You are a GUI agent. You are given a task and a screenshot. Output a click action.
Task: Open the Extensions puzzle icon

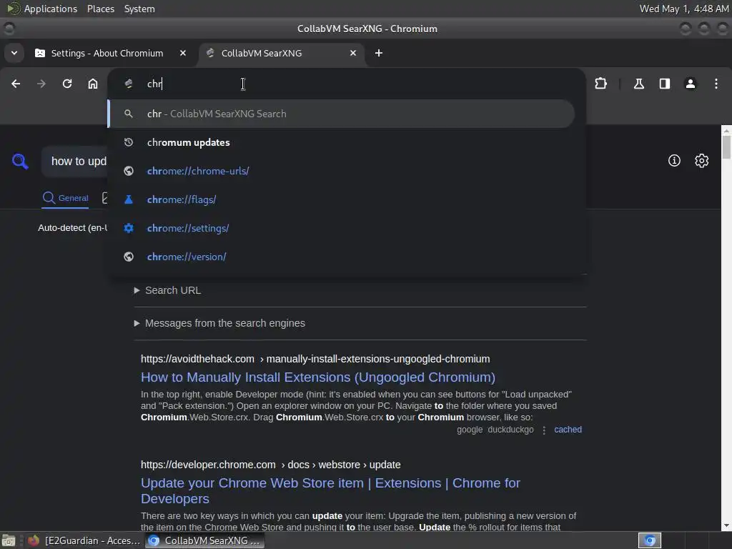pyautogui.click(x=600, y=84)
